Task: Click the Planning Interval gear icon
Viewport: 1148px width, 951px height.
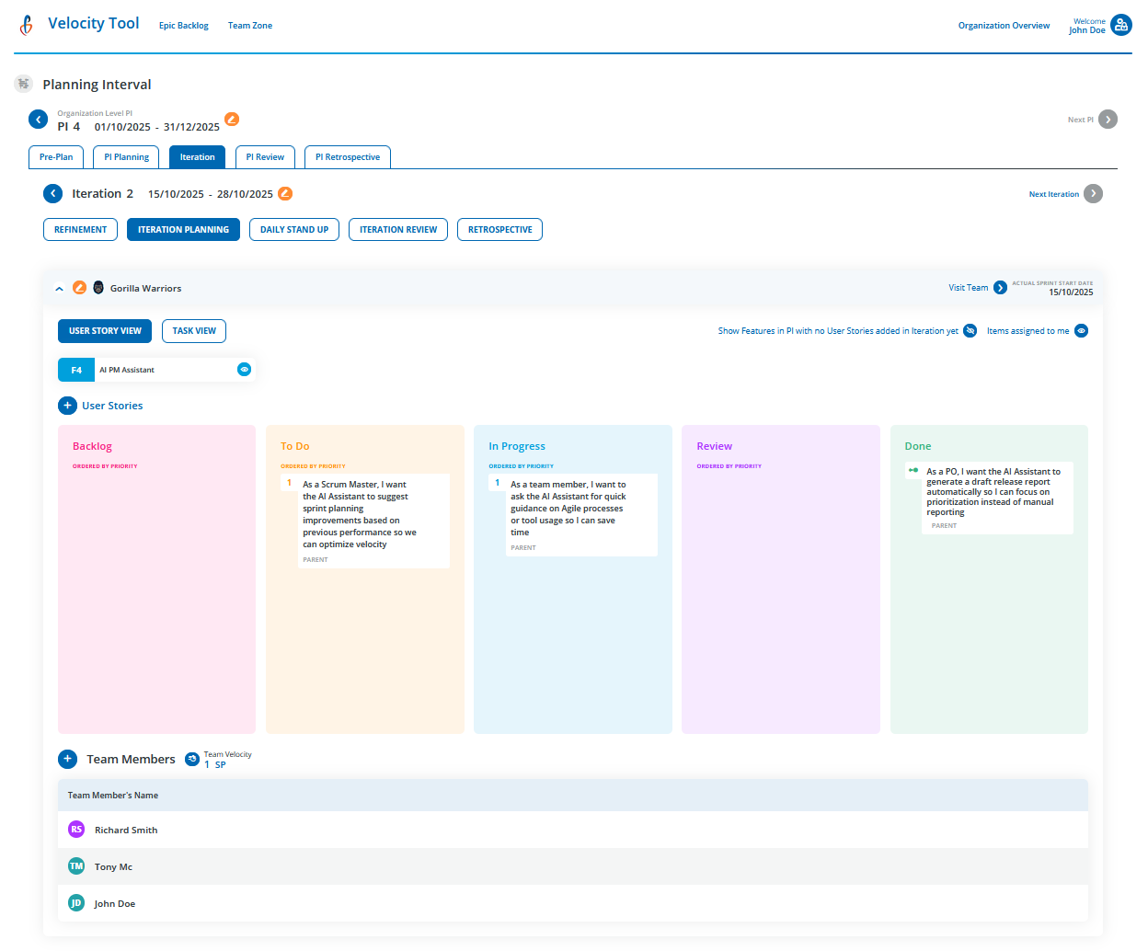Action: pos(23,84)
